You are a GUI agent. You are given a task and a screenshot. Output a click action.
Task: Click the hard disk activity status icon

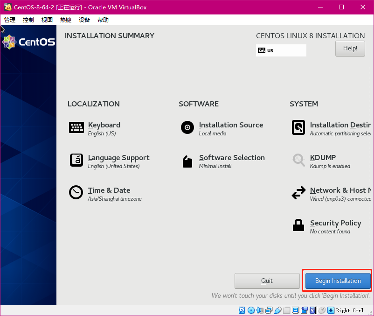click(x=242, y=310)
